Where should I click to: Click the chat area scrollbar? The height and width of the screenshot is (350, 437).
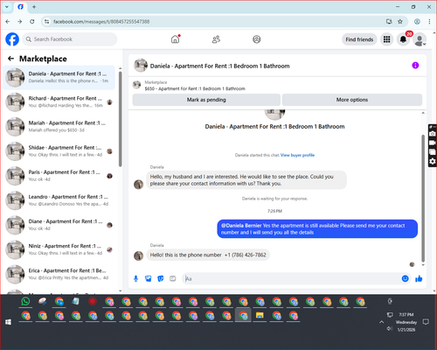tap(423, 199)
